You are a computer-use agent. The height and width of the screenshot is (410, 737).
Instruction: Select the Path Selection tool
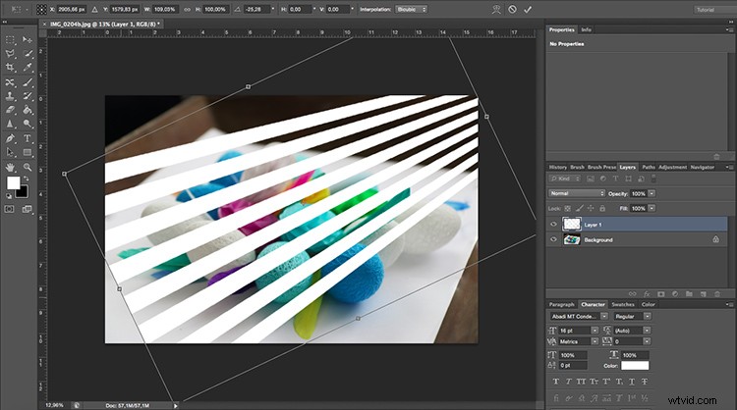click(10, 152)
